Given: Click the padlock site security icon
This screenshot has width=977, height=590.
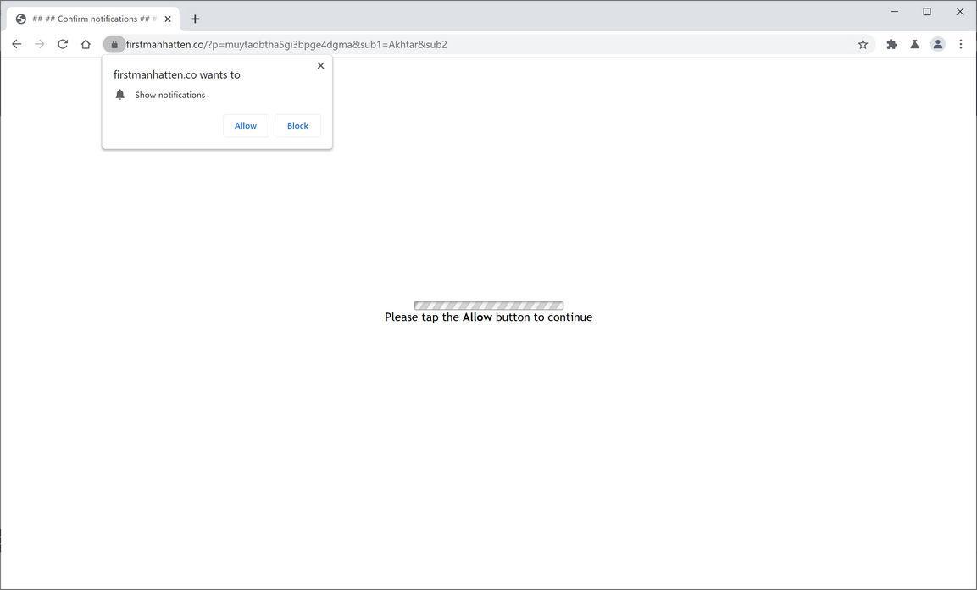Looking at the screenshot, I should (x=114, y=44).
